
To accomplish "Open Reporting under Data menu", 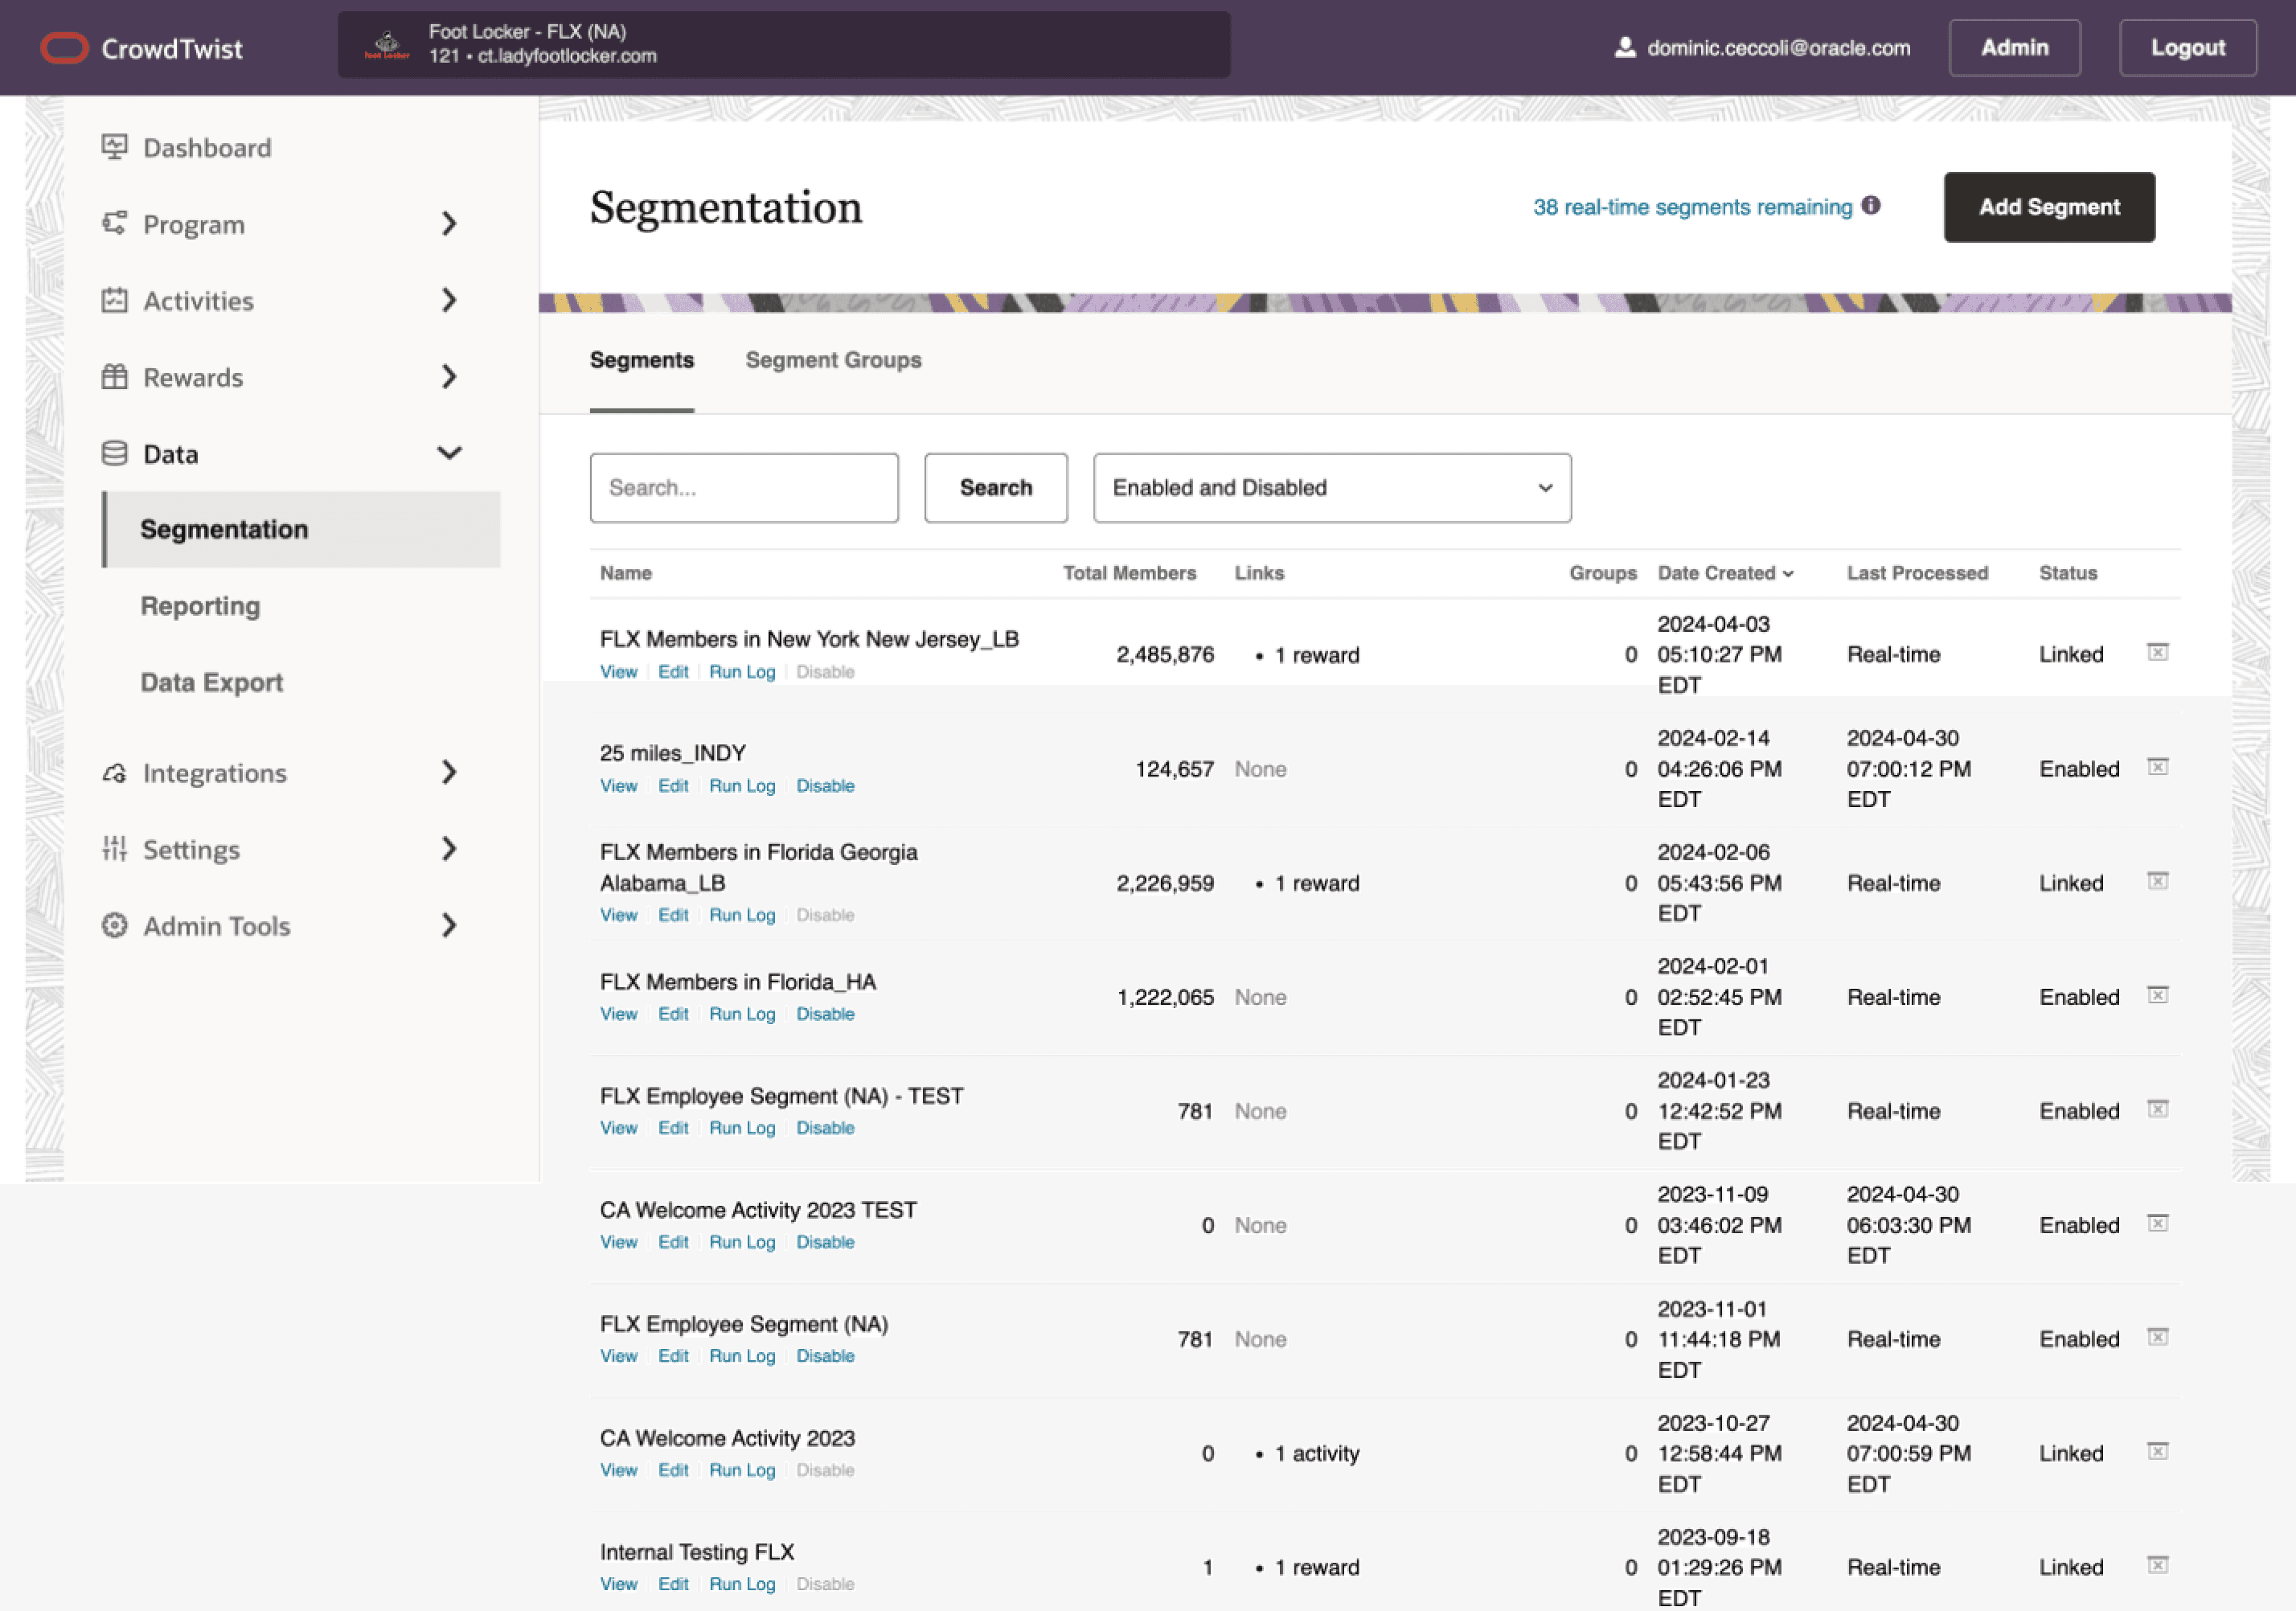I will pyautogui.click(x=200, y=606).
